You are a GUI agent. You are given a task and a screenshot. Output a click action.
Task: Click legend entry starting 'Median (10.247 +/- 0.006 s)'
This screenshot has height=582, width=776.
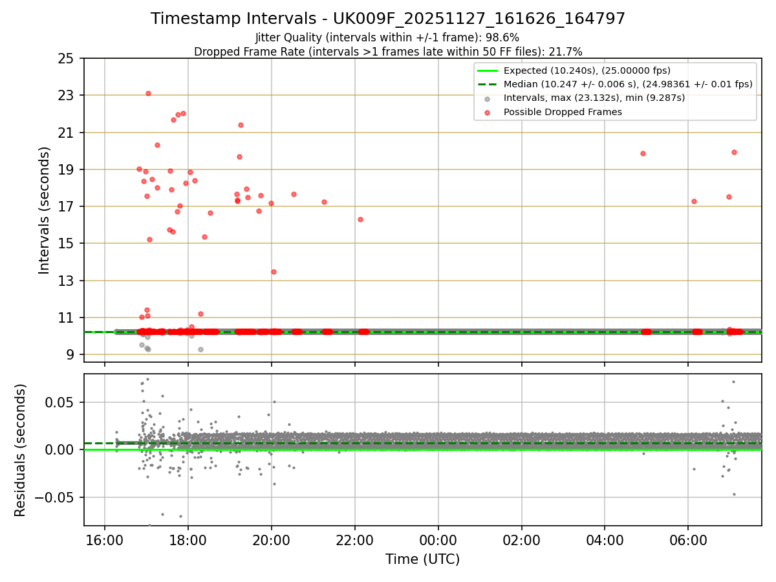coord(628,84)
